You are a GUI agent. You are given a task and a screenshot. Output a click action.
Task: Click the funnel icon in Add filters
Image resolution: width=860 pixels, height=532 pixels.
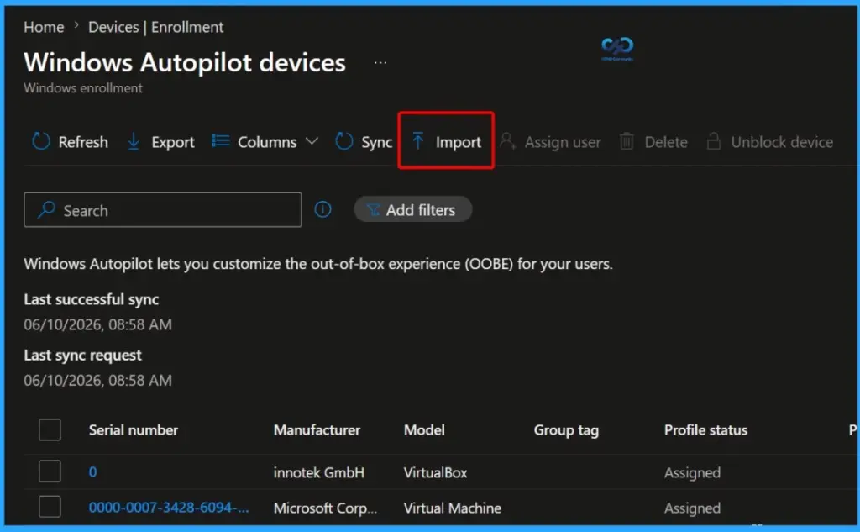coord(373,210)
